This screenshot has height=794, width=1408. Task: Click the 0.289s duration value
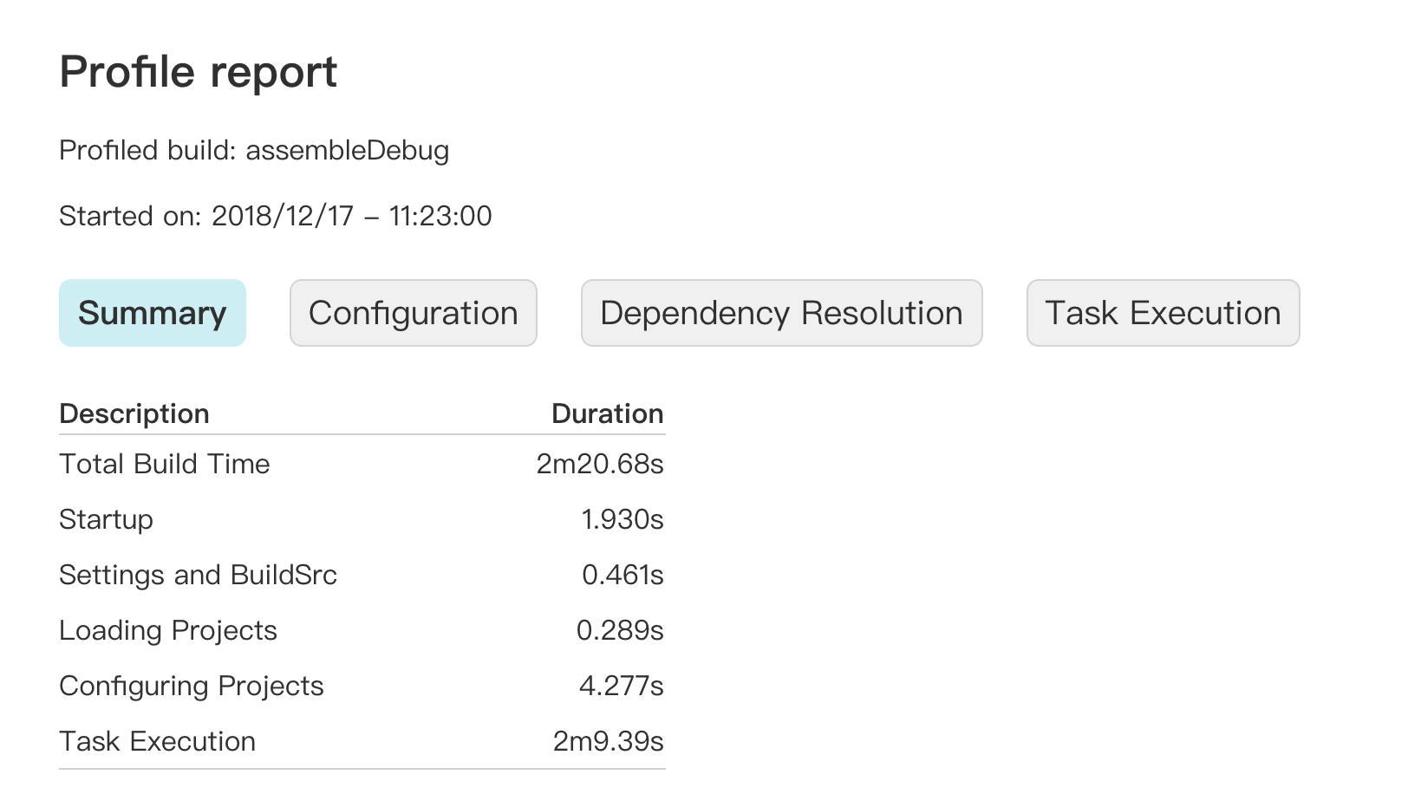pos(620,630)
